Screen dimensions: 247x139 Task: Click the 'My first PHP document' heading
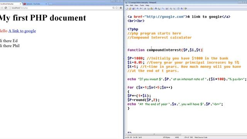point(43,18)
